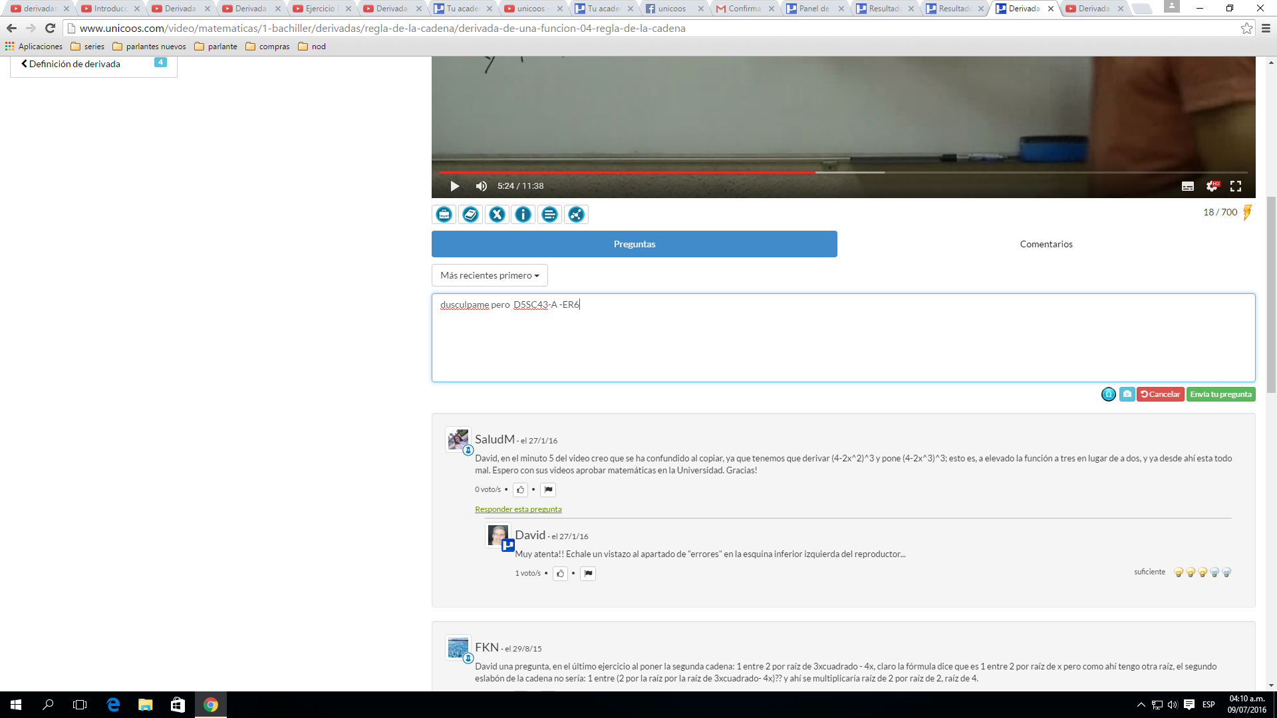Toggle fullscreen video mode
1277x718 pixels.
(1236, 186)
